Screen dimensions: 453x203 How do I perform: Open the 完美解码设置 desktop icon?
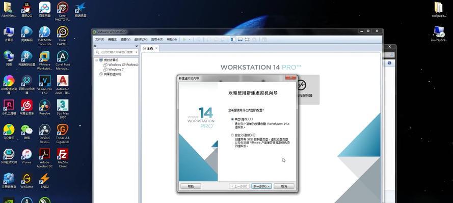click(x=26, y=59)
